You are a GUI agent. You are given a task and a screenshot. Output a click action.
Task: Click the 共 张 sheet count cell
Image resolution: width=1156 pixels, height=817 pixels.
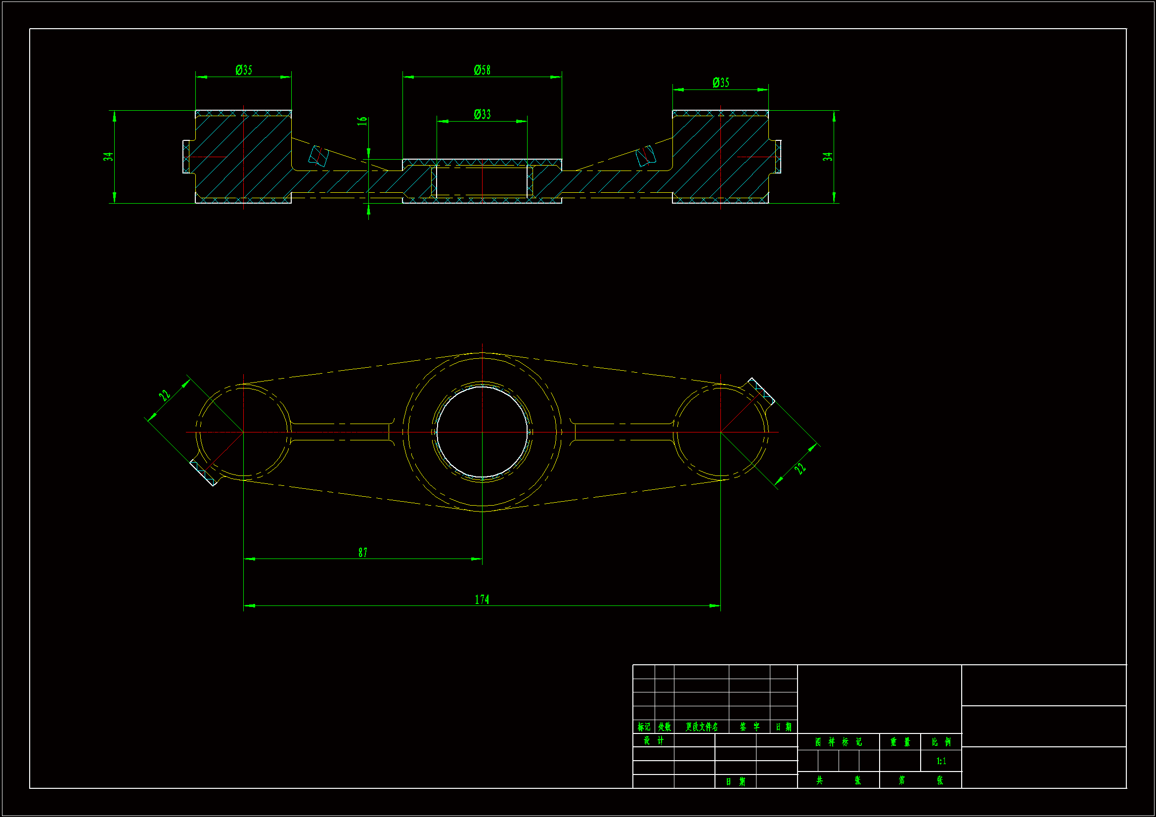(838, 780)
